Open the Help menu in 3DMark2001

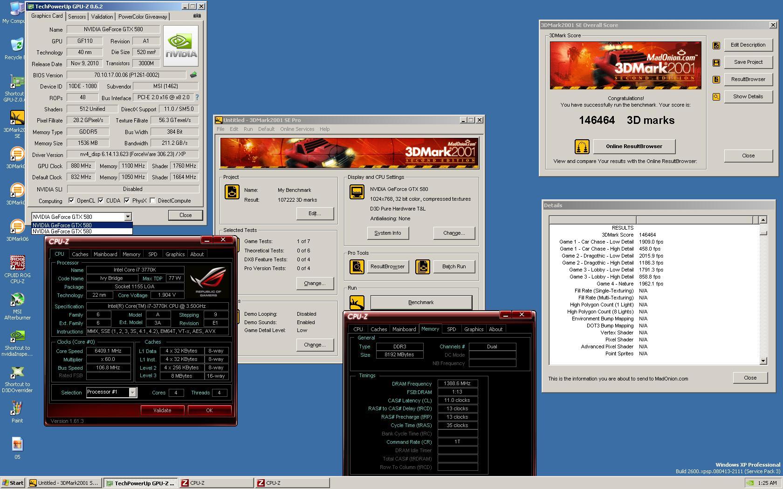pos(324,129)
